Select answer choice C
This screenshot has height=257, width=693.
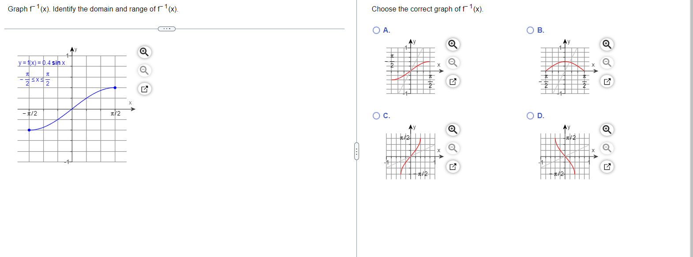(x=376, y=115)
